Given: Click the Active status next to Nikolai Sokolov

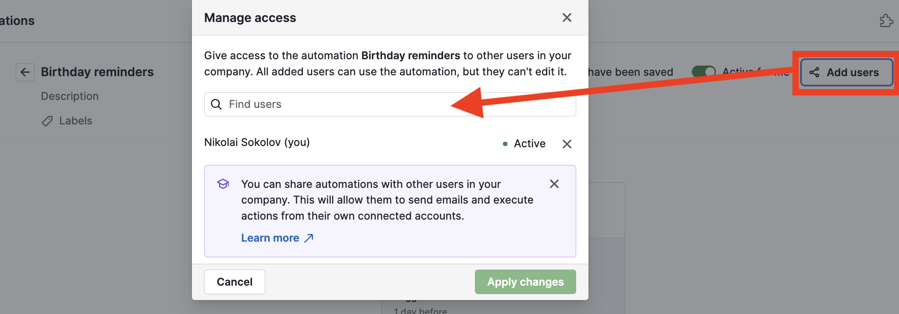Looking at the screenshot, I should pos(529,144).
